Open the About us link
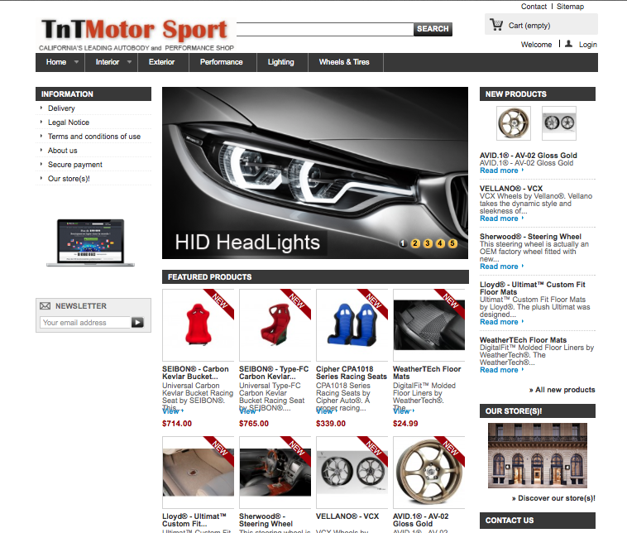Image resolution: width=627 pixels, height=533 pixels. tap(62, 151)
